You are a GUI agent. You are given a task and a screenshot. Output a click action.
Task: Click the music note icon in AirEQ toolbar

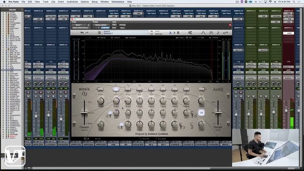coord(218,33)
